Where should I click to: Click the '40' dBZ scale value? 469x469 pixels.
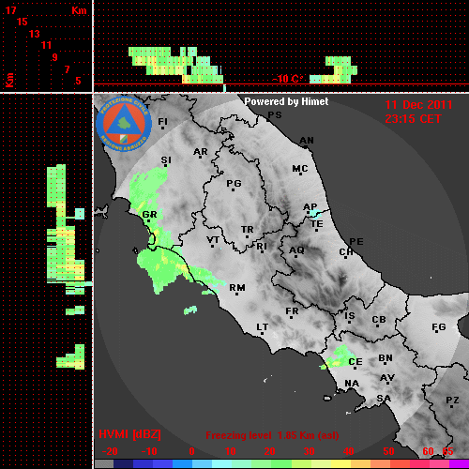click(348, 451)
